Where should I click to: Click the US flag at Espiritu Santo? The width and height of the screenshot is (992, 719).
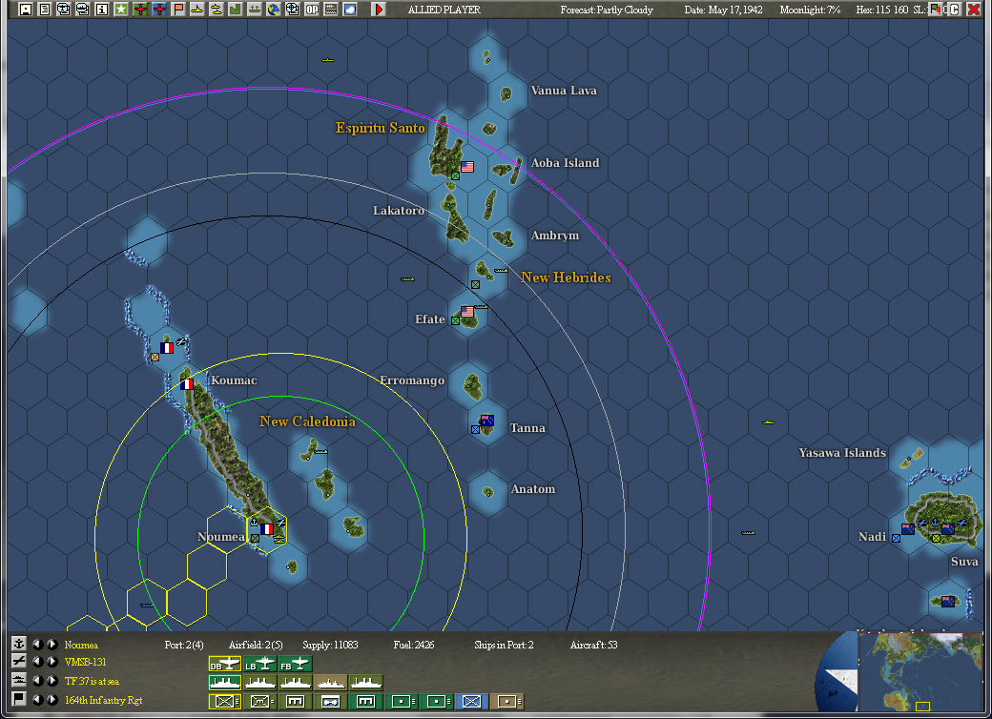coord(466,166)
